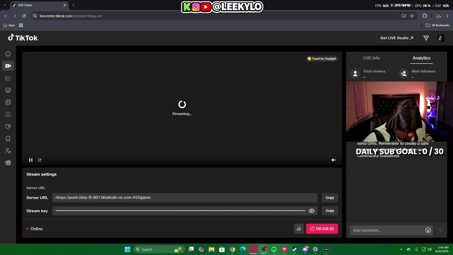Open the Chrome three-dot menu
The width and height of the screenshot is (453, 255).
point(447,16)
